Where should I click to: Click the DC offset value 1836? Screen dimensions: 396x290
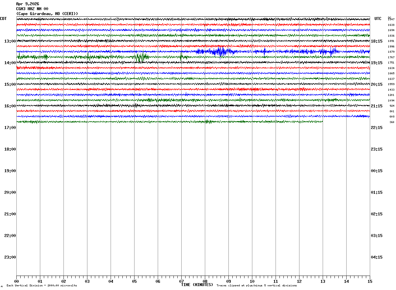tap(391, 36)
